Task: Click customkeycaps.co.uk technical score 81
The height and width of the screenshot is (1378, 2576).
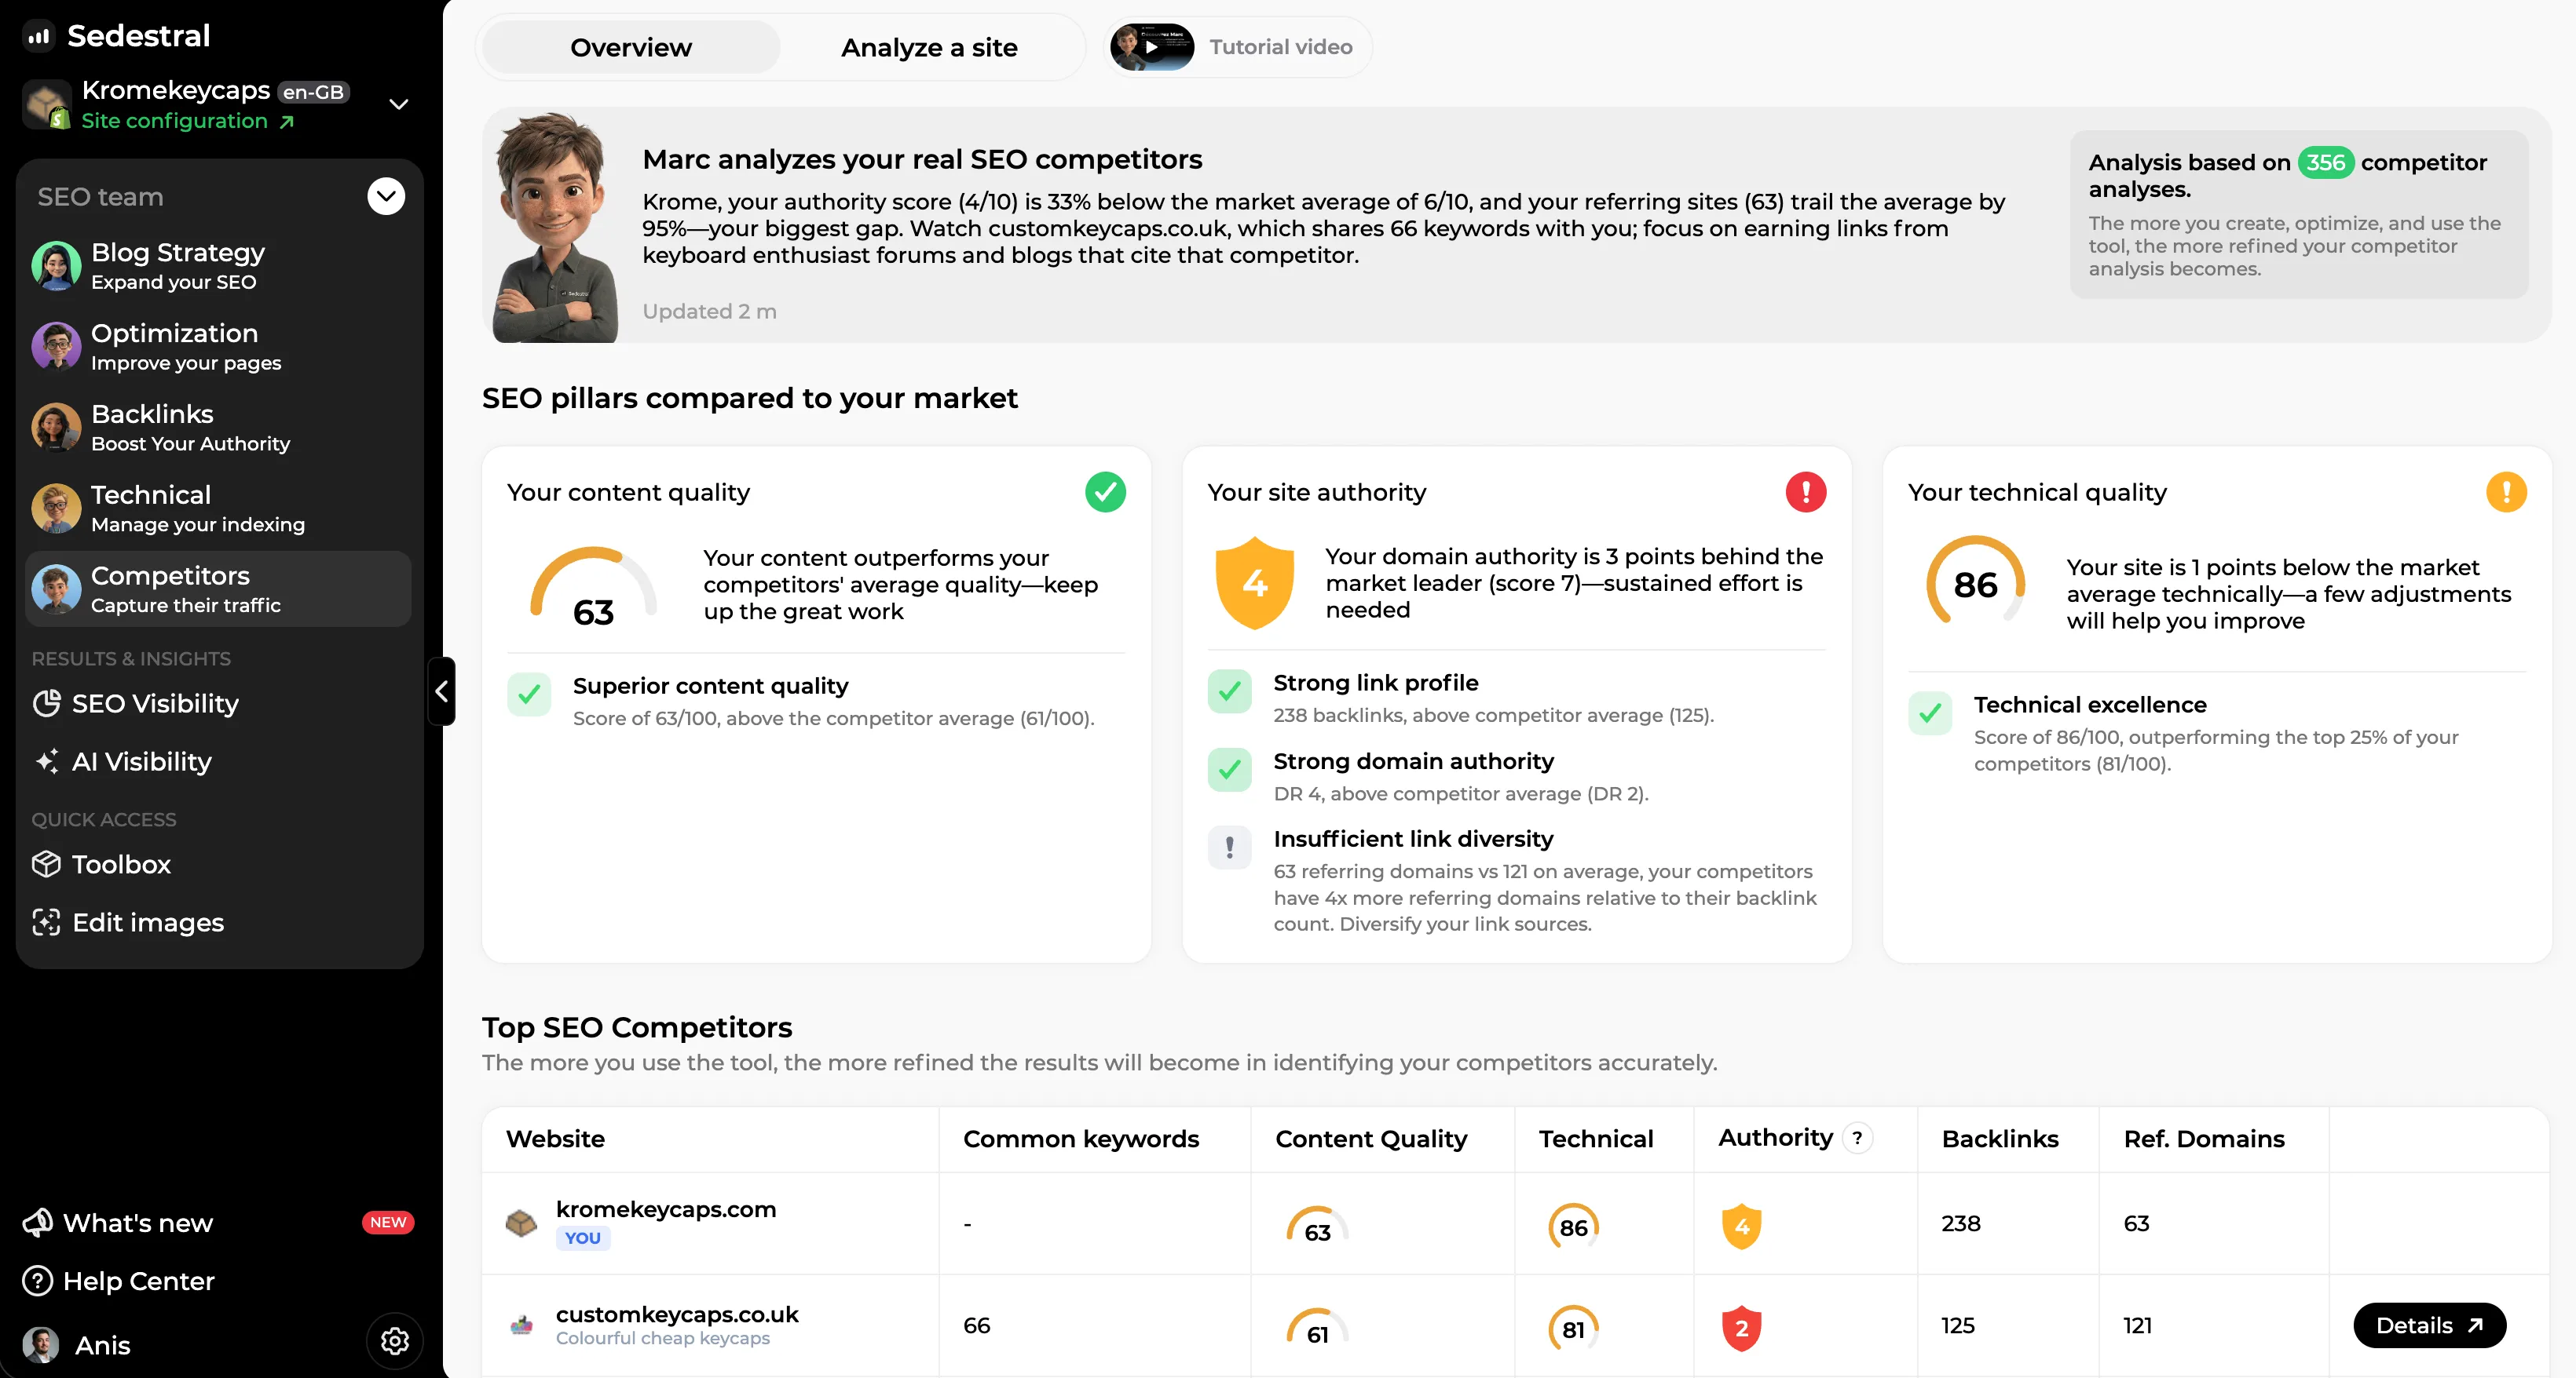Action: pyautogui.click(x=1574, y=1329)
